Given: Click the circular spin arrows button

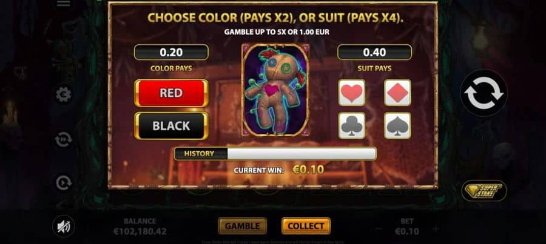Looking at the screenshot, I should click(x=484, y=93).
